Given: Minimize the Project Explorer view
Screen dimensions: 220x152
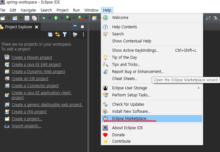Looking at the screenshot, I should 75,27.
